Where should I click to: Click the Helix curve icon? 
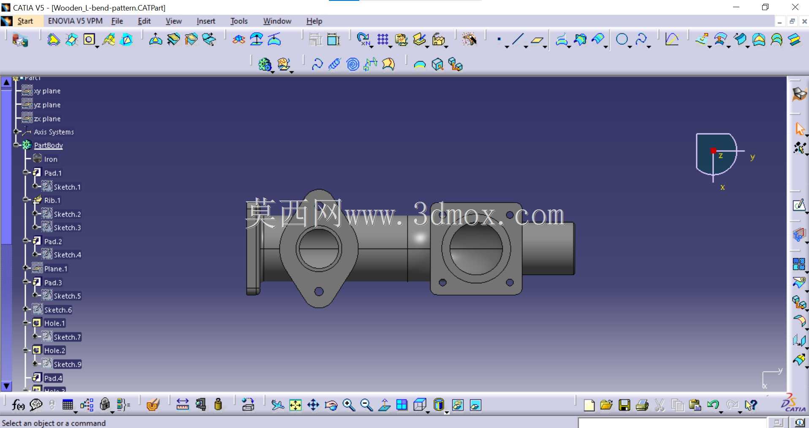[x=334, y=64]
